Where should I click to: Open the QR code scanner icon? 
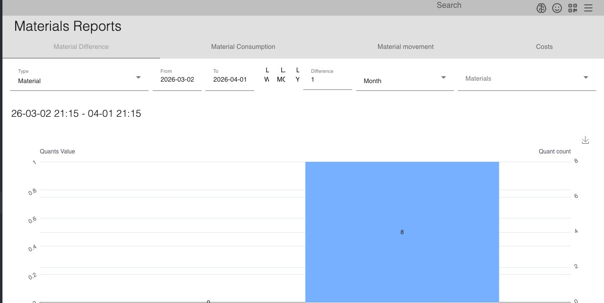pos(573,8)
